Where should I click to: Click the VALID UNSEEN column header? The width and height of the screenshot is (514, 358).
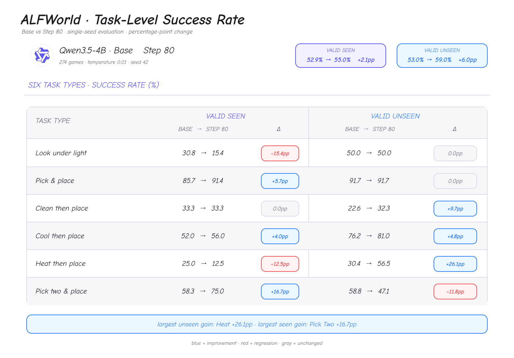point(395,116)
